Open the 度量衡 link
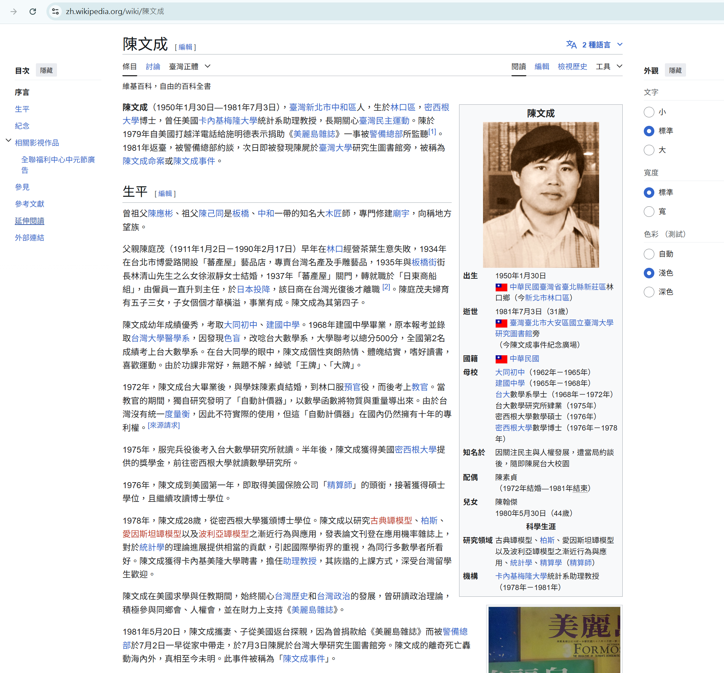Viewport: 724px width, 673px height. [x=177, y=414]
